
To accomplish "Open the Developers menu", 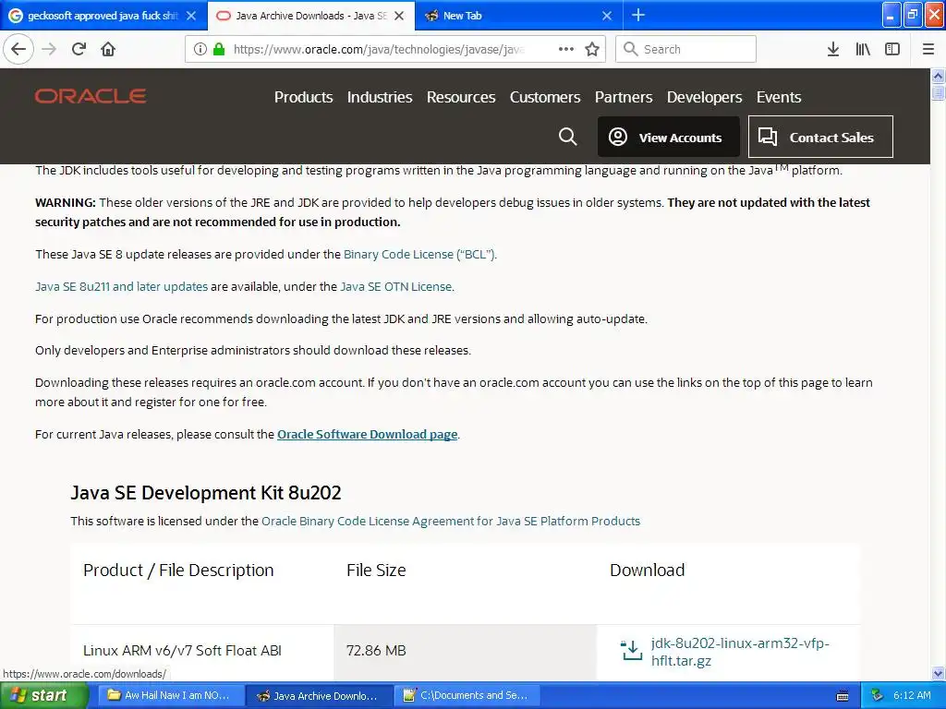I will [704, 97].
